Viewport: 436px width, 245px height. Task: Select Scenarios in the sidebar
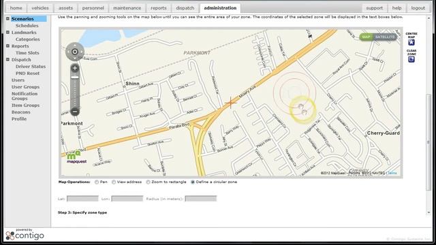[22, 19]
